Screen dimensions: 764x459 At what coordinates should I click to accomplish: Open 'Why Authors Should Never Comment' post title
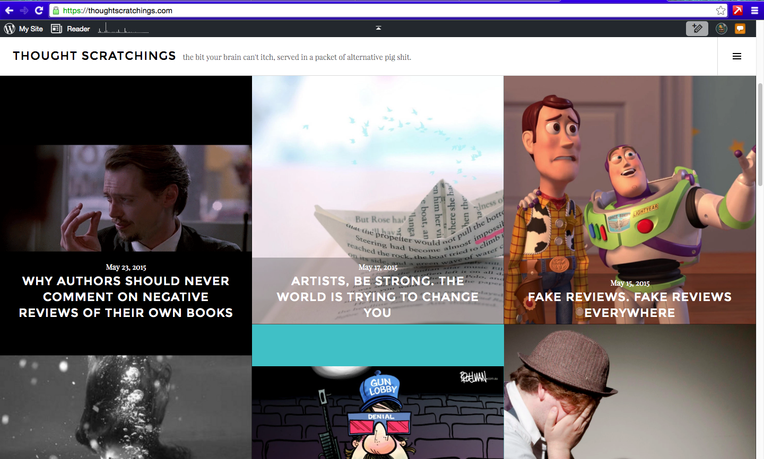pyautogui.click(x=126, y=297)
